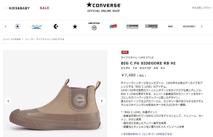This screenshot has height=137, width=213.
Task: Select the boxed Converse star logo
Action: (151, 26)
